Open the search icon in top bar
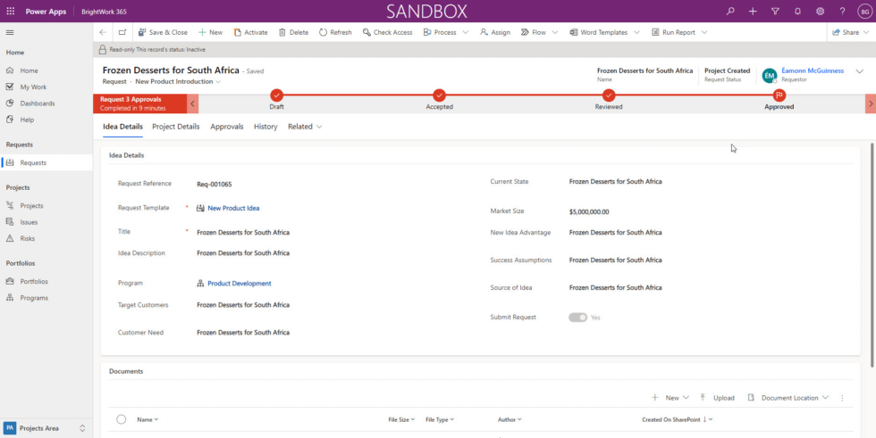This screenshot has height=438, width=876. coord(730,11)
